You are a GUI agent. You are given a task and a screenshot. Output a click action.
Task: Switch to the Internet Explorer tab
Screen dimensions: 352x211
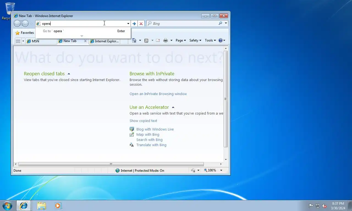104,41
